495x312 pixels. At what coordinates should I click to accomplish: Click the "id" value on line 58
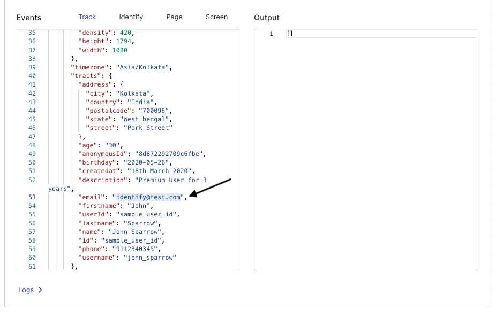point(131,240)
